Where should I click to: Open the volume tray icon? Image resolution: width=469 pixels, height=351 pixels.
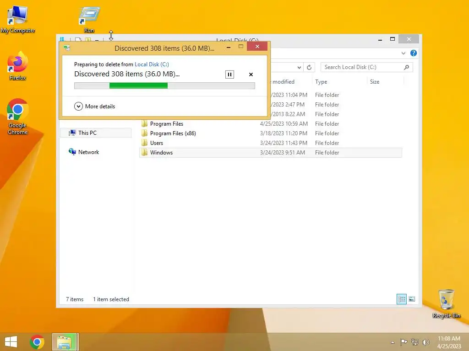(x=426, y=342)
